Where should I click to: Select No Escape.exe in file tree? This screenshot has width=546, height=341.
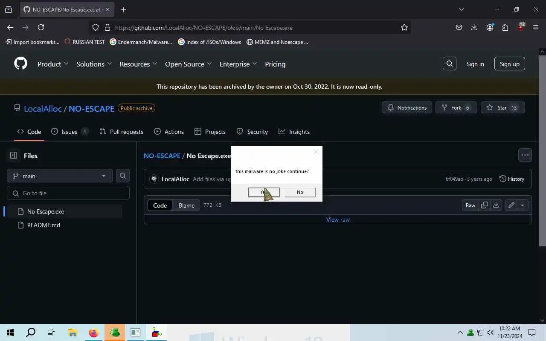tap(64, 211)
